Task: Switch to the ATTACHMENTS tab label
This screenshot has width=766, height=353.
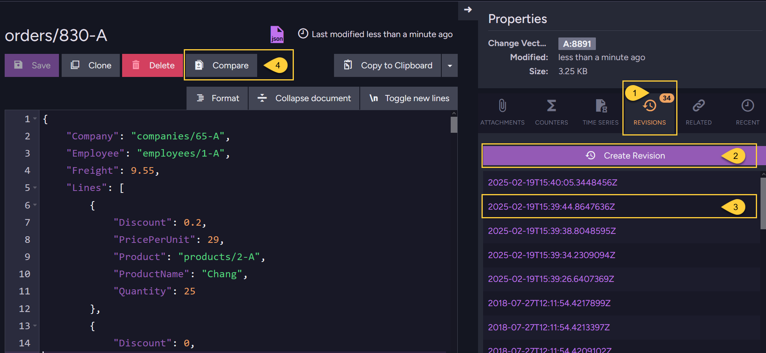Action: click(502, 122)
